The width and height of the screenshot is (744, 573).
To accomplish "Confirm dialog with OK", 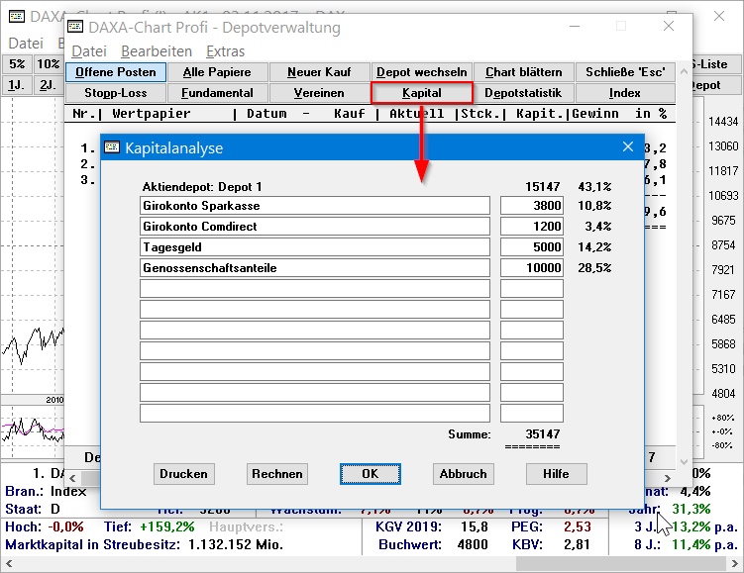I will point(370,474).
